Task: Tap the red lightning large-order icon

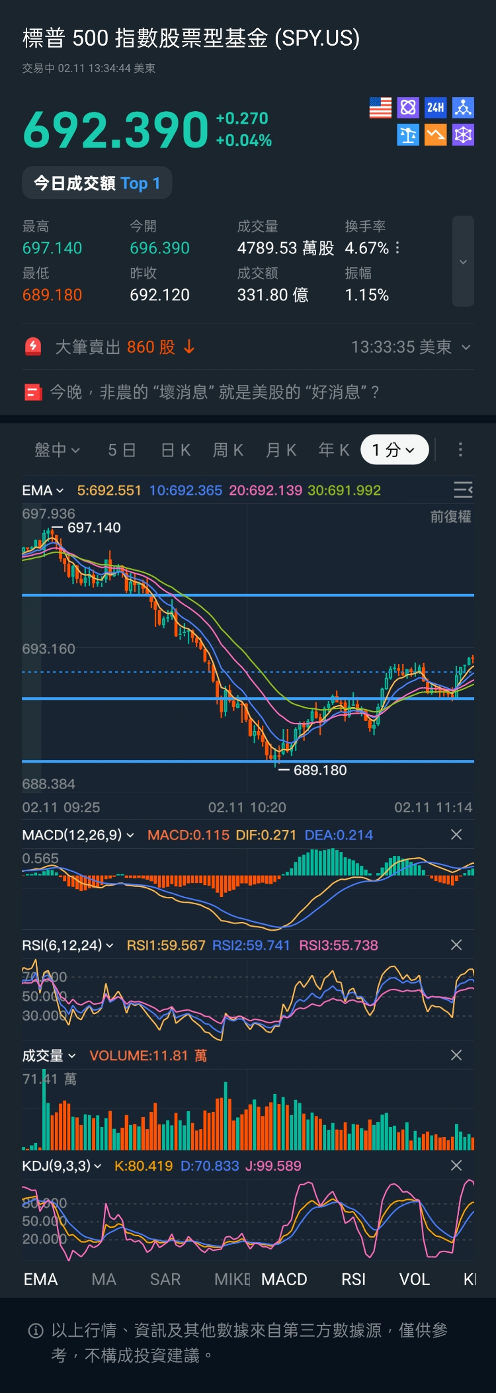Action: pos(33,347)
